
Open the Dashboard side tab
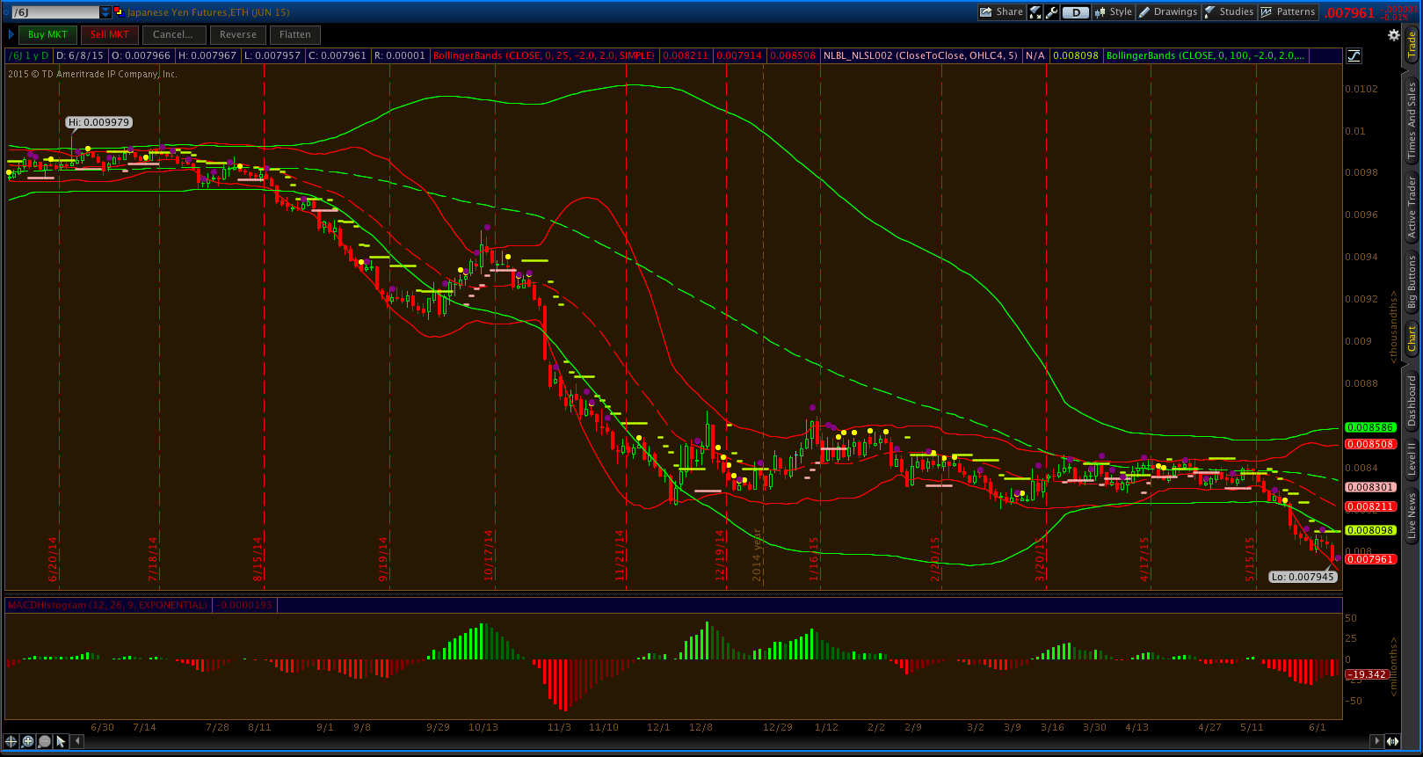click(x=1412, y=401)
